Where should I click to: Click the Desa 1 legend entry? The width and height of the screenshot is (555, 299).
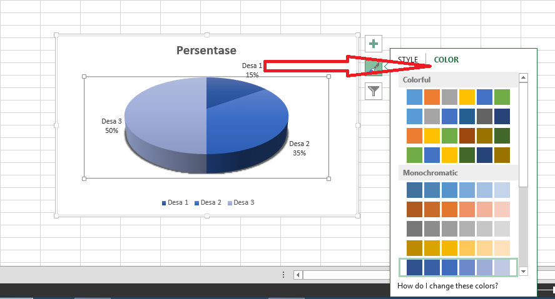click(x=175, y=202)
